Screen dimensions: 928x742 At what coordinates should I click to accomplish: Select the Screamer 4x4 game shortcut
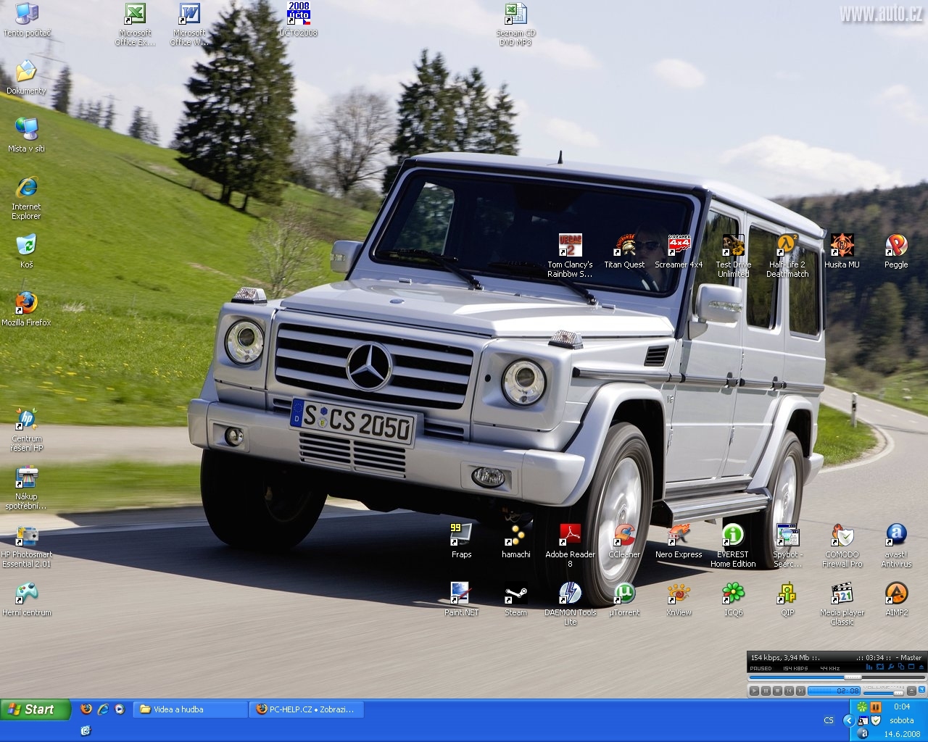(x=679, y=252)
